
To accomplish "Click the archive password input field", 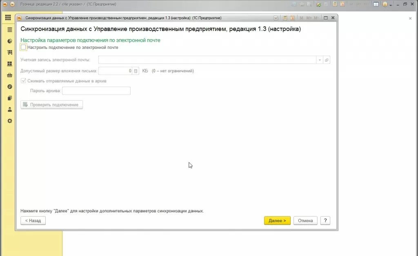I will click(x=96, y=91).
